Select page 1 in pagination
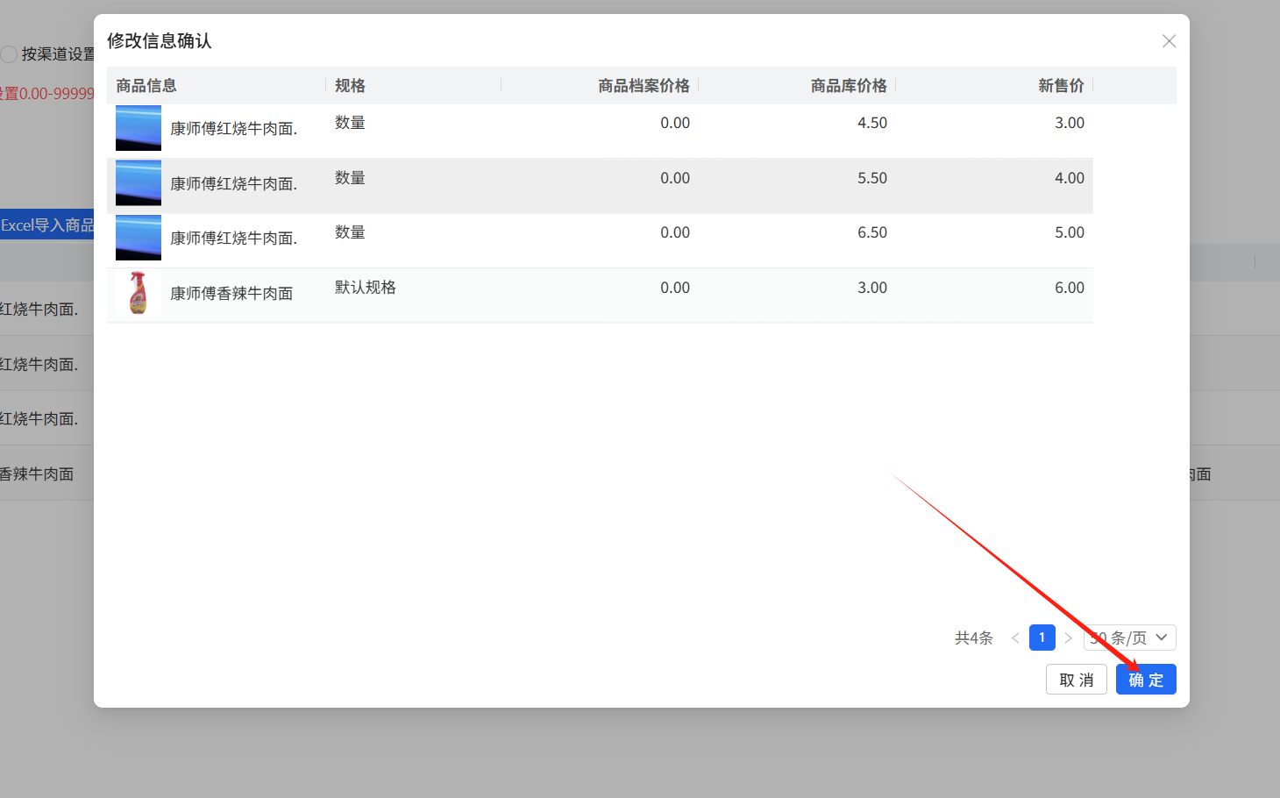Image resolution: width=1280 pixels, height=798 pixels. coord(1042,638)
